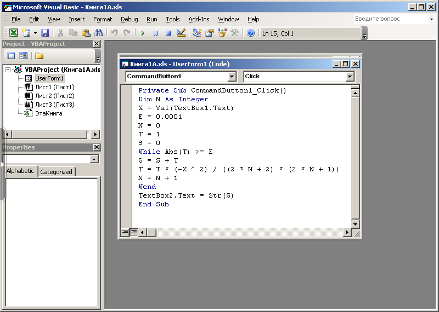Screen dimensions: 439x312
Task: Click the Copy toolbar icon
Action: click(73, 33)
